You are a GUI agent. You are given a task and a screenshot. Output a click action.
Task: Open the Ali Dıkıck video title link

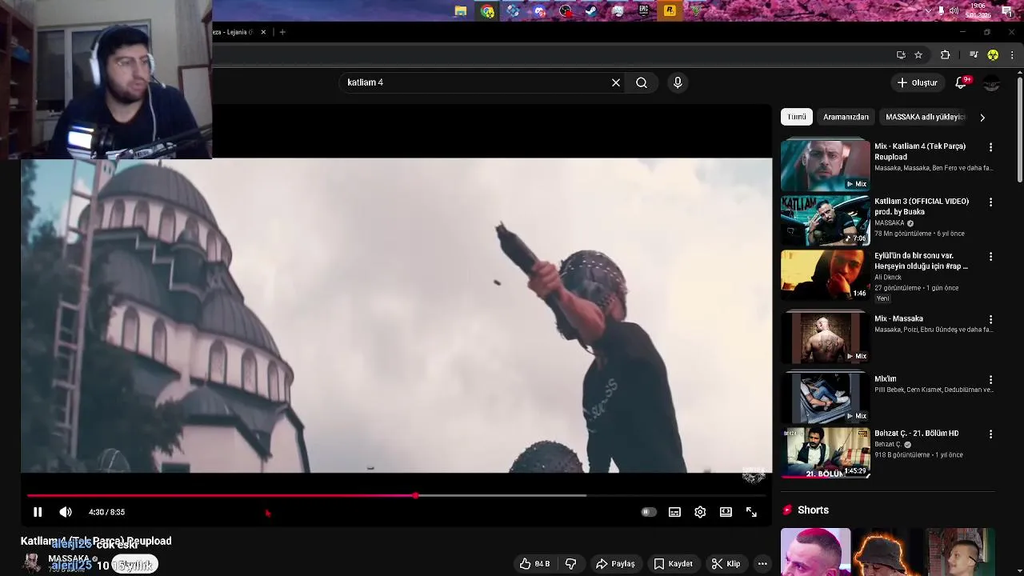(921, 261)
